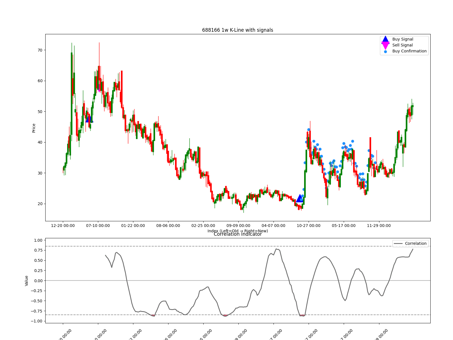
Task: Click the gray Correlation line legend sample
Action: click(x=398, y=244)
